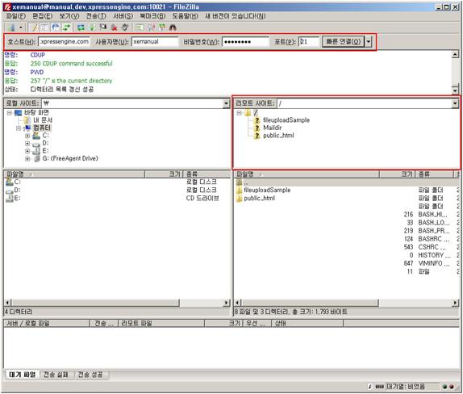
Task: Switch to the 전송 성공 tab
Action: pyautogui.click(x=90, y=375)
